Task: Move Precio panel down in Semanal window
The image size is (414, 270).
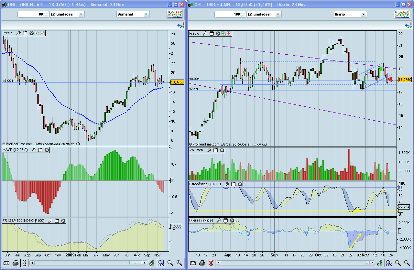Action: point(42,33)
